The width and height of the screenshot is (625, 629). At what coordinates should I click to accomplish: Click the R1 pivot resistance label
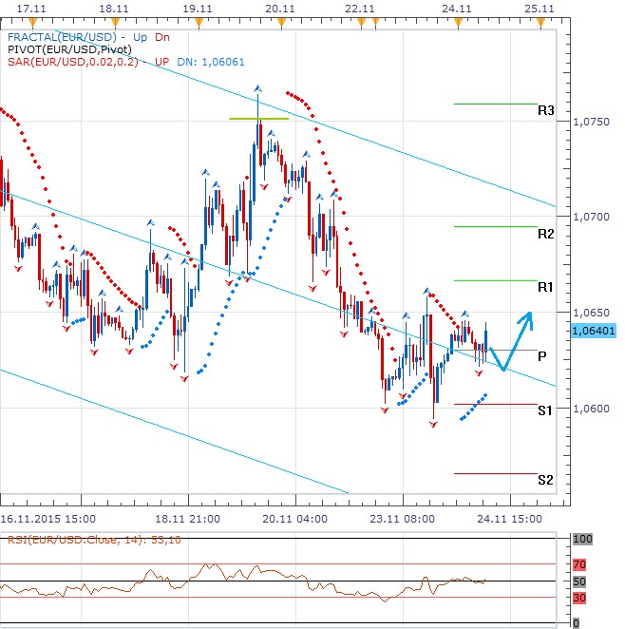click(545, 287)
